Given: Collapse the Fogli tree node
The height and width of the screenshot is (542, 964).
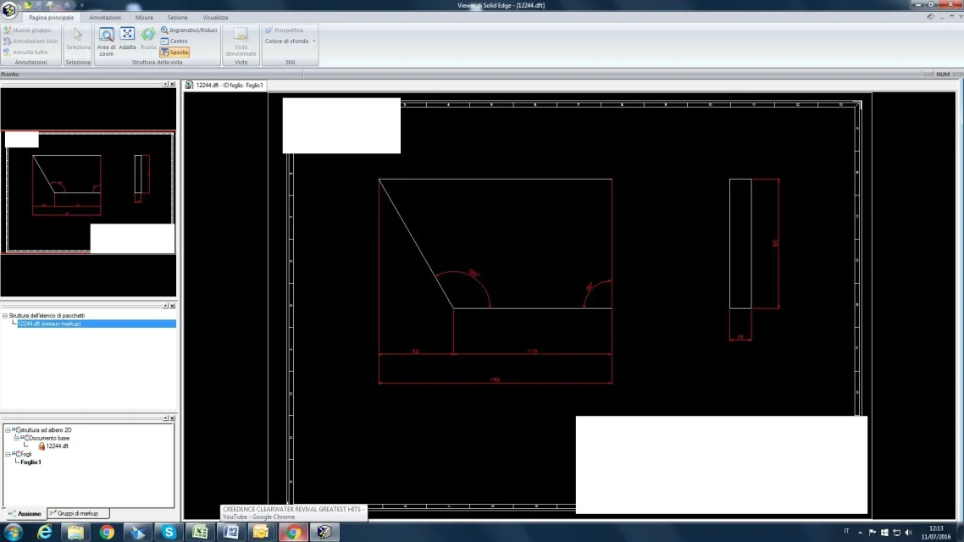Looking at the screenshot, I should pyautogui.click(x=8, y=454).
